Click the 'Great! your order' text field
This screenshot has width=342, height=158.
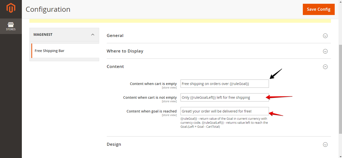click(224, 111)
